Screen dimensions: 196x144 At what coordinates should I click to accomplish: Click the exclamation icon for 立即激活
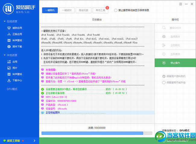coord(164,54)
